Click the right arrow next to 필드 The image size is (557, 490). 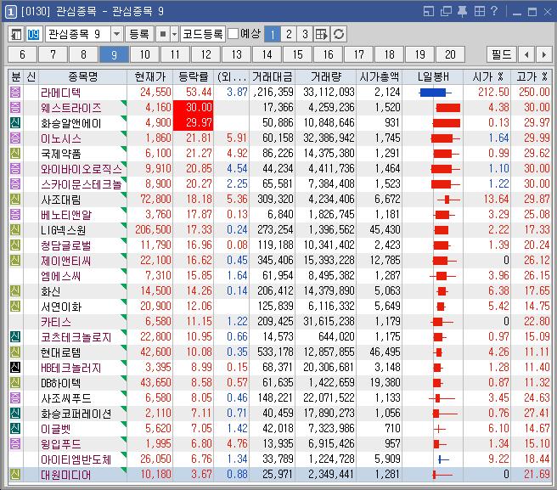544,54
